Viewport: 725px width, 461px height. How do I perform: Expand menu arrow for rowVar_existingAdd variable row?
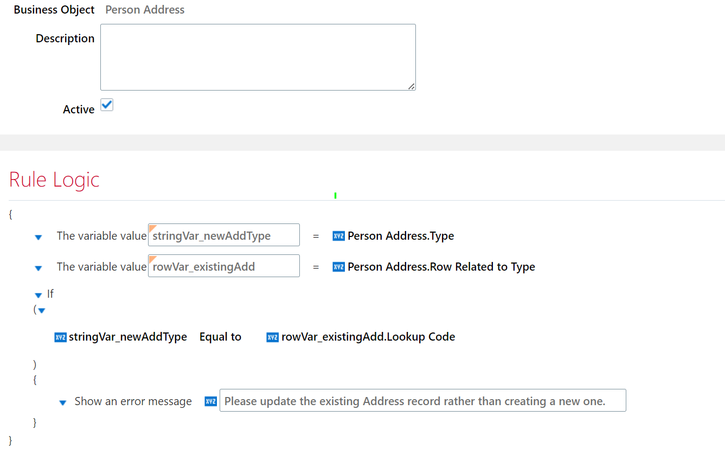coord(39,268)
